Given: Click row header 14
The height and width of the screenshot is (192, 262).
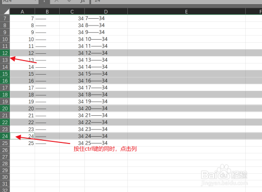Looking at the screenshot, I should pyautogui.click(x=5, y=67).
